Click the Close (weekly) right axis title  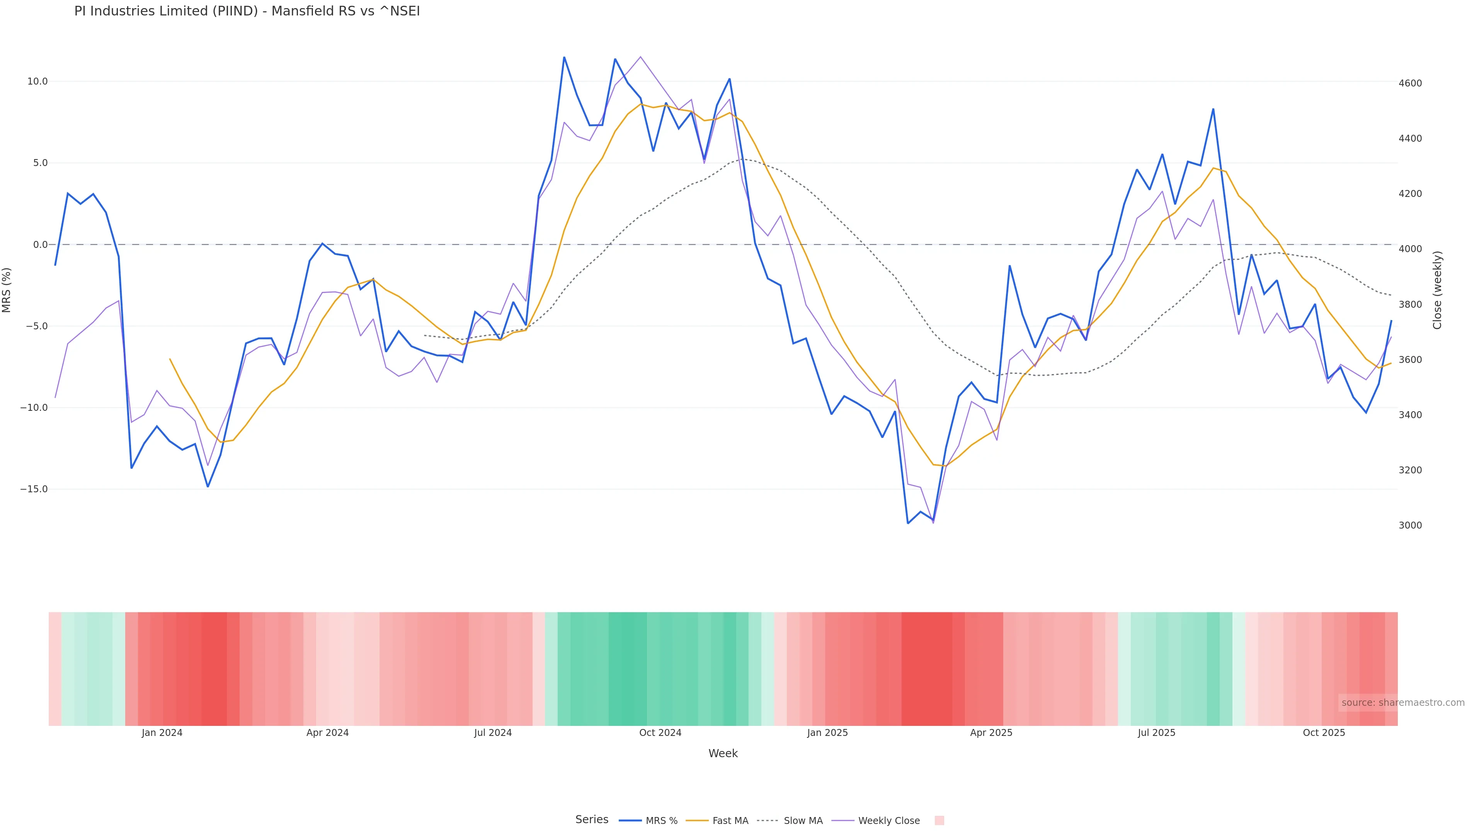pos(1437,290)
